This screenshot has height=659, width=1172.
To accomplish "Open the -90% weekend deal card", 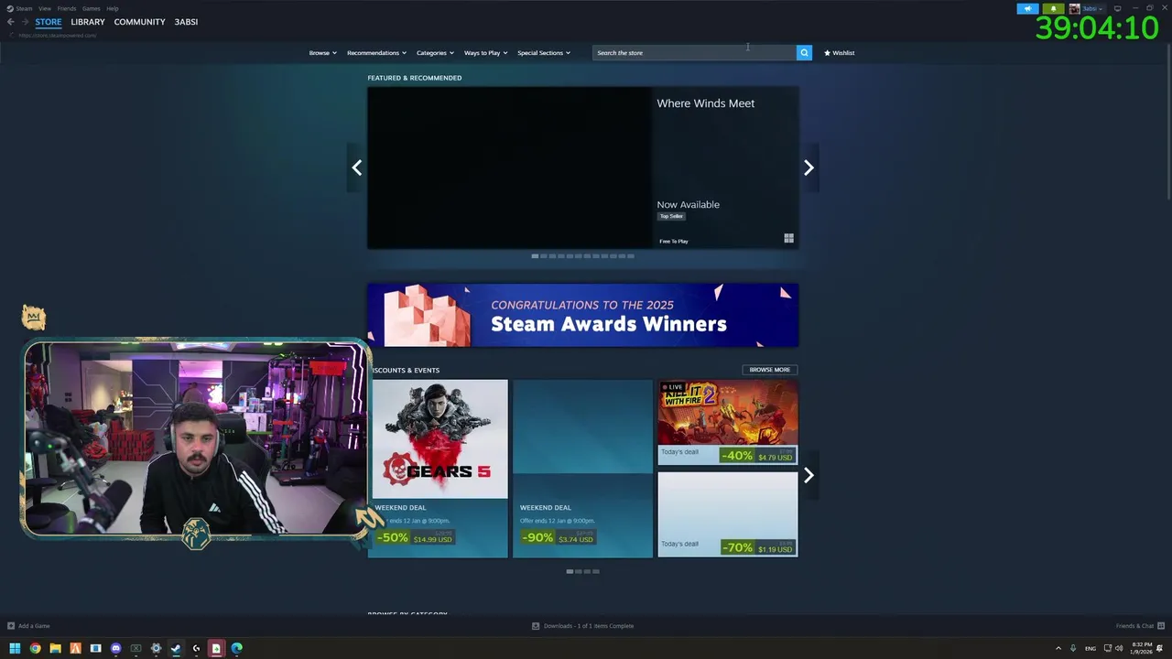I will pos(582,469).
